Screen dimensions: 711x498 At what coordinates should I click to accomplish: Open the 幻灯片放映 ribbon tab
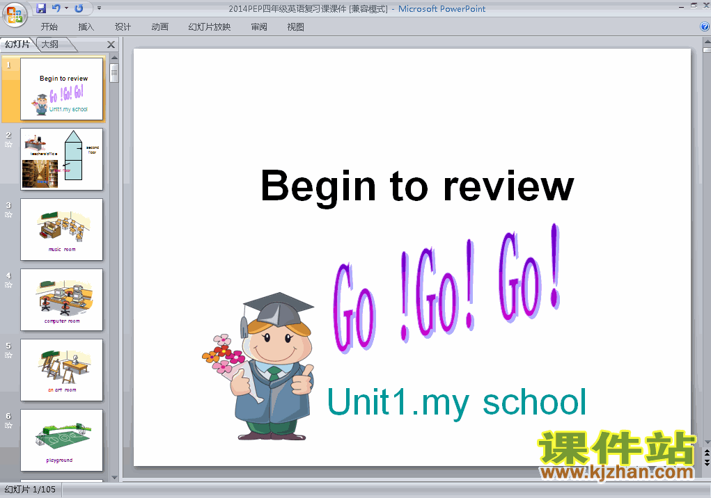(210, 26)
